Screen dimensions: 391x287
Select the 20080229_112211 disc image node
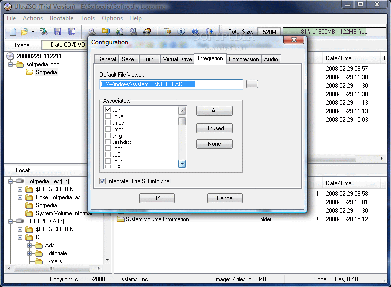pos(39,56)
